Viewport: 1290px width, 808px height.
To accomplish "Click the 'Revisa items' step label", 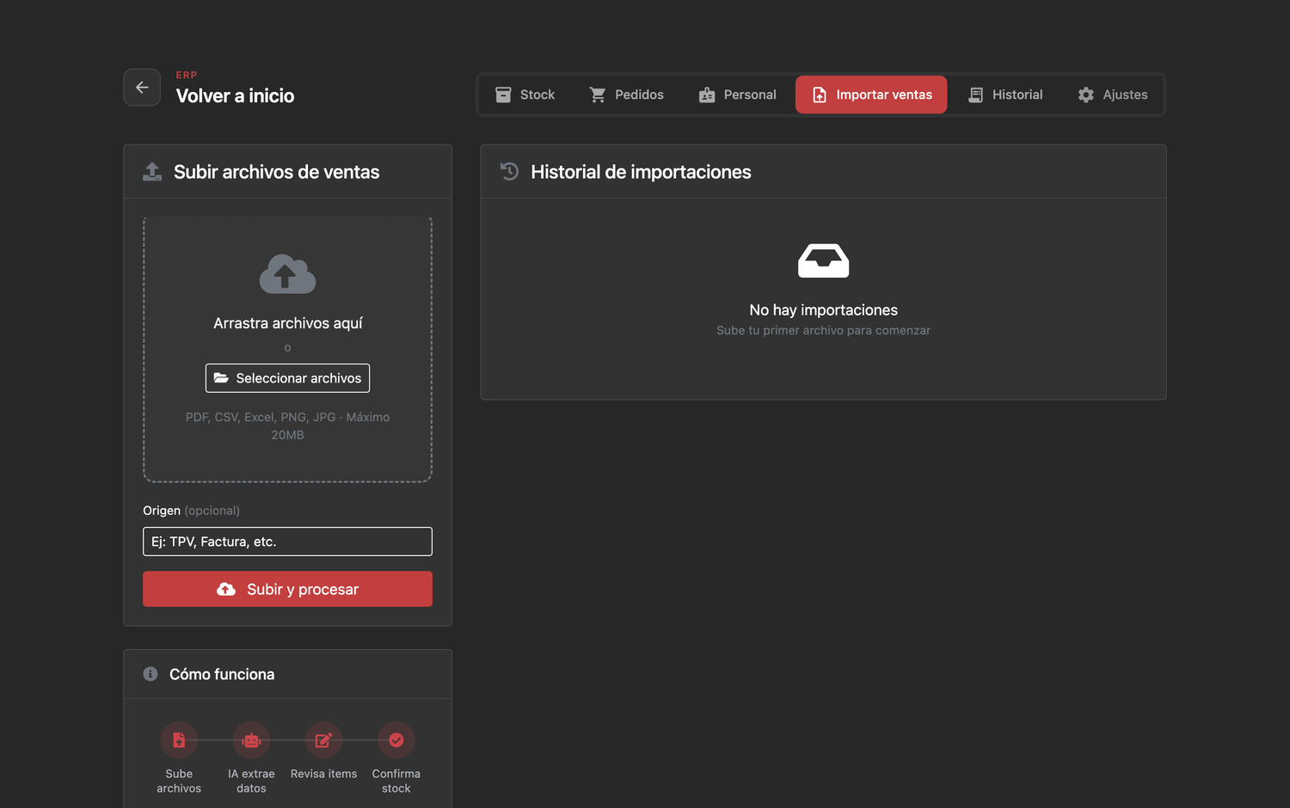I will [323, 774].
